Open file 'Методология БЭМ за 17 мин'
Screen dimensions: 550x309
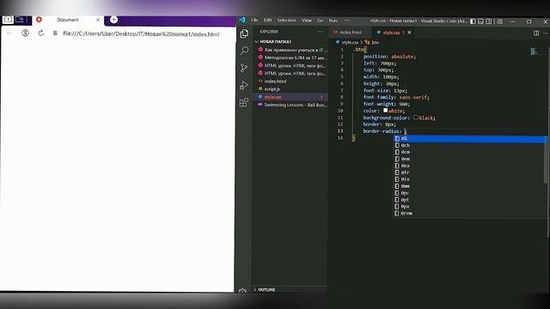click(291, 58)
